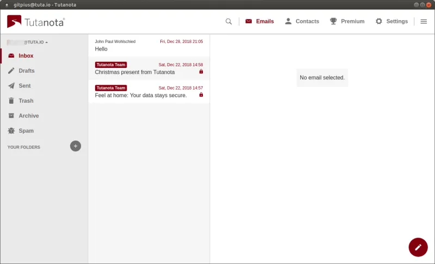Open Christmas present from Tutanota email
This screenshot has width=435, height=264.
point(148,68)
